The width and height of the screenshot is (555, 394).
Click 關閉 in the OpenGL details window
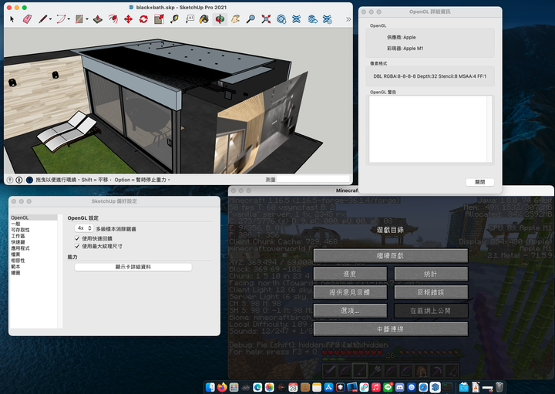tap(480, 182)
